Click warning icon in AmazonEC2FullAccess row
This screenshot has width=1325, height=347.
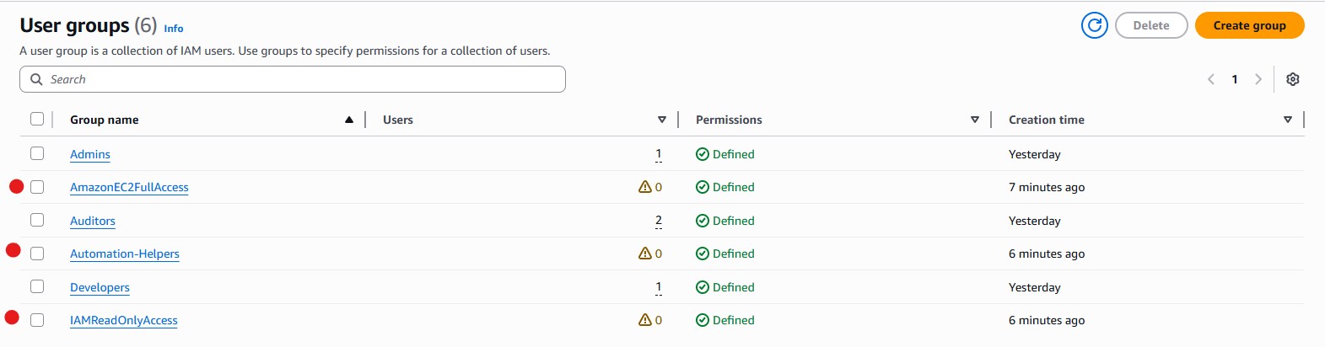pos(644,187)
